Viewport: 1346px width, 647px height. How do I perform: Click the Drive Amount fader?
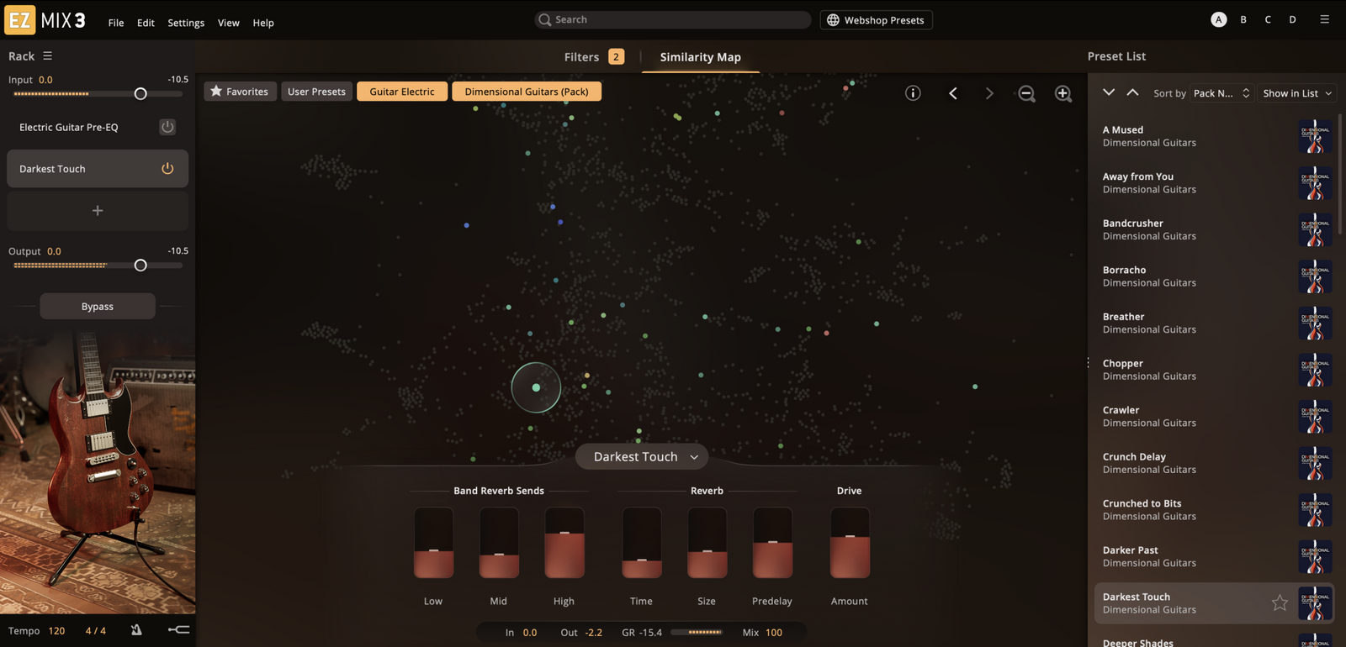pos(850,543)
